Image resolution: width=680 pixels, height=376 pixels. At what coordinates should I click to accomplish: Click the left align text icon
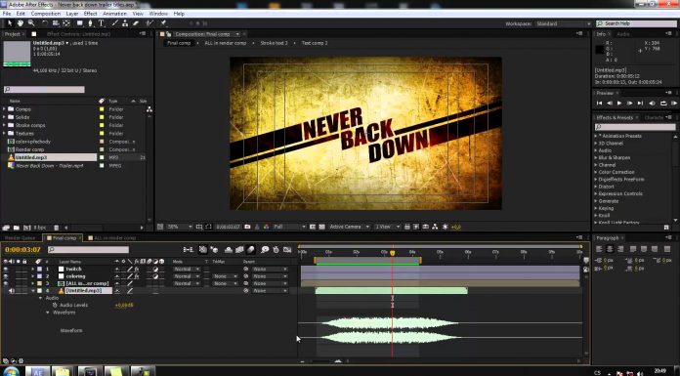point(599,249)
